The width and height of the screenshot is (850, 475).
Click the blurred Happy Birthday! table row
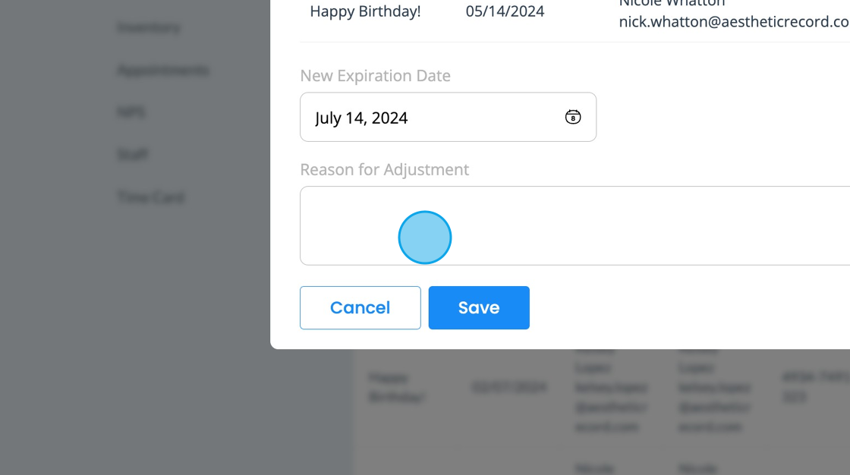(389, 387)
